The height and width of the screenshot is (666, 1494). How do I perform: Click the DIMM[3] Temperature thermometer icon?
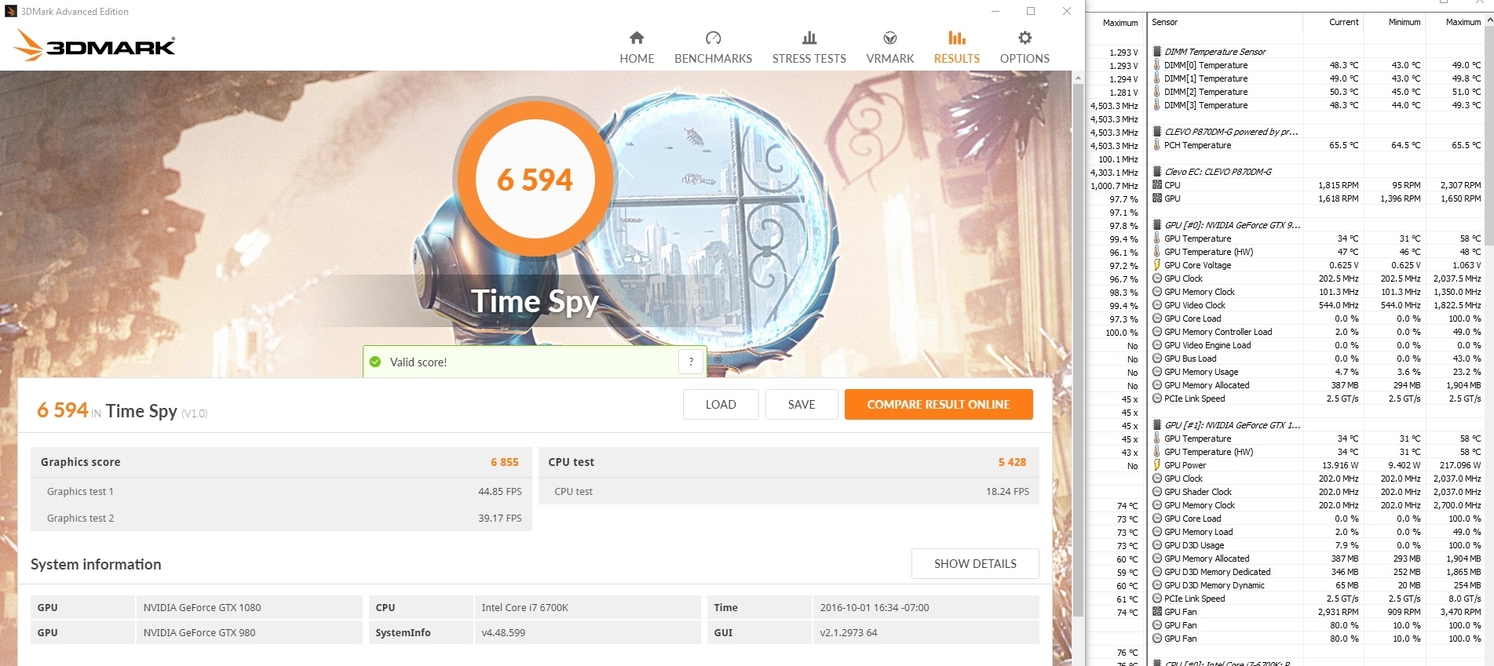[x=1157, y=105]
